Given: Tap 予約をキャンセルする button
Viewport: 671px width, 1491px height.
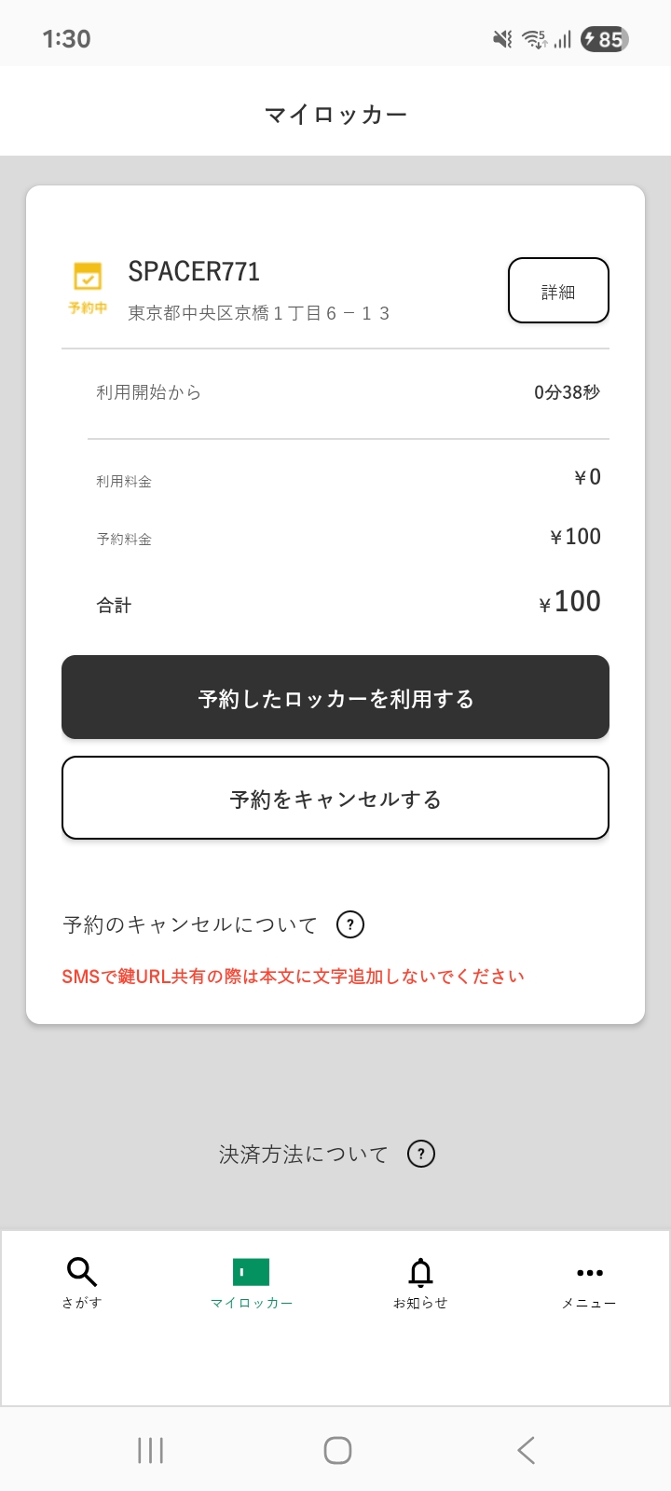Looking at the screenshot, I should pos(335,799).
